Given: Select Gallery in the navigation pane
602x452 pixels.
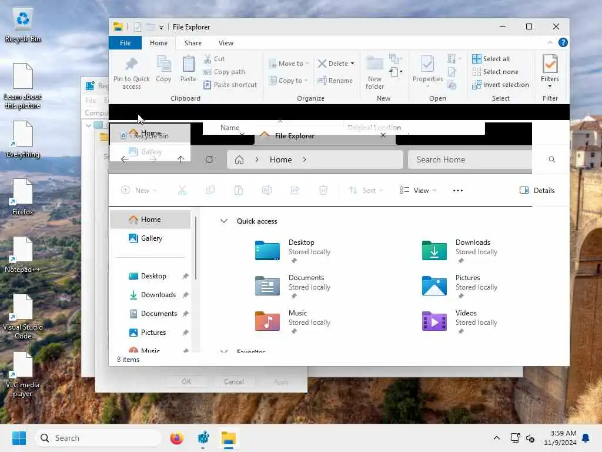Looking at the screenshot, I should [x=150, y=238].
